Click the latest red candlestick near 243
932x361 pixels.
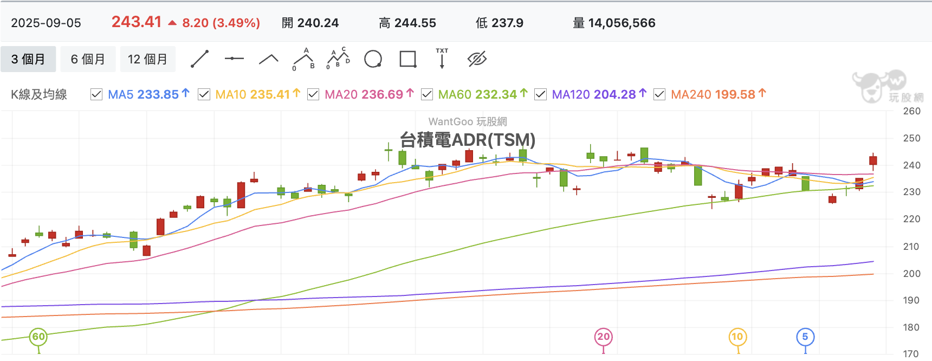pyautogui.click(x=873, y=160)
